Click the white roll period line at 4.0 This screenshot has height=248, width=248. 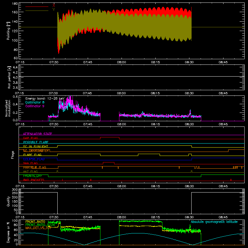click(131, 77)
